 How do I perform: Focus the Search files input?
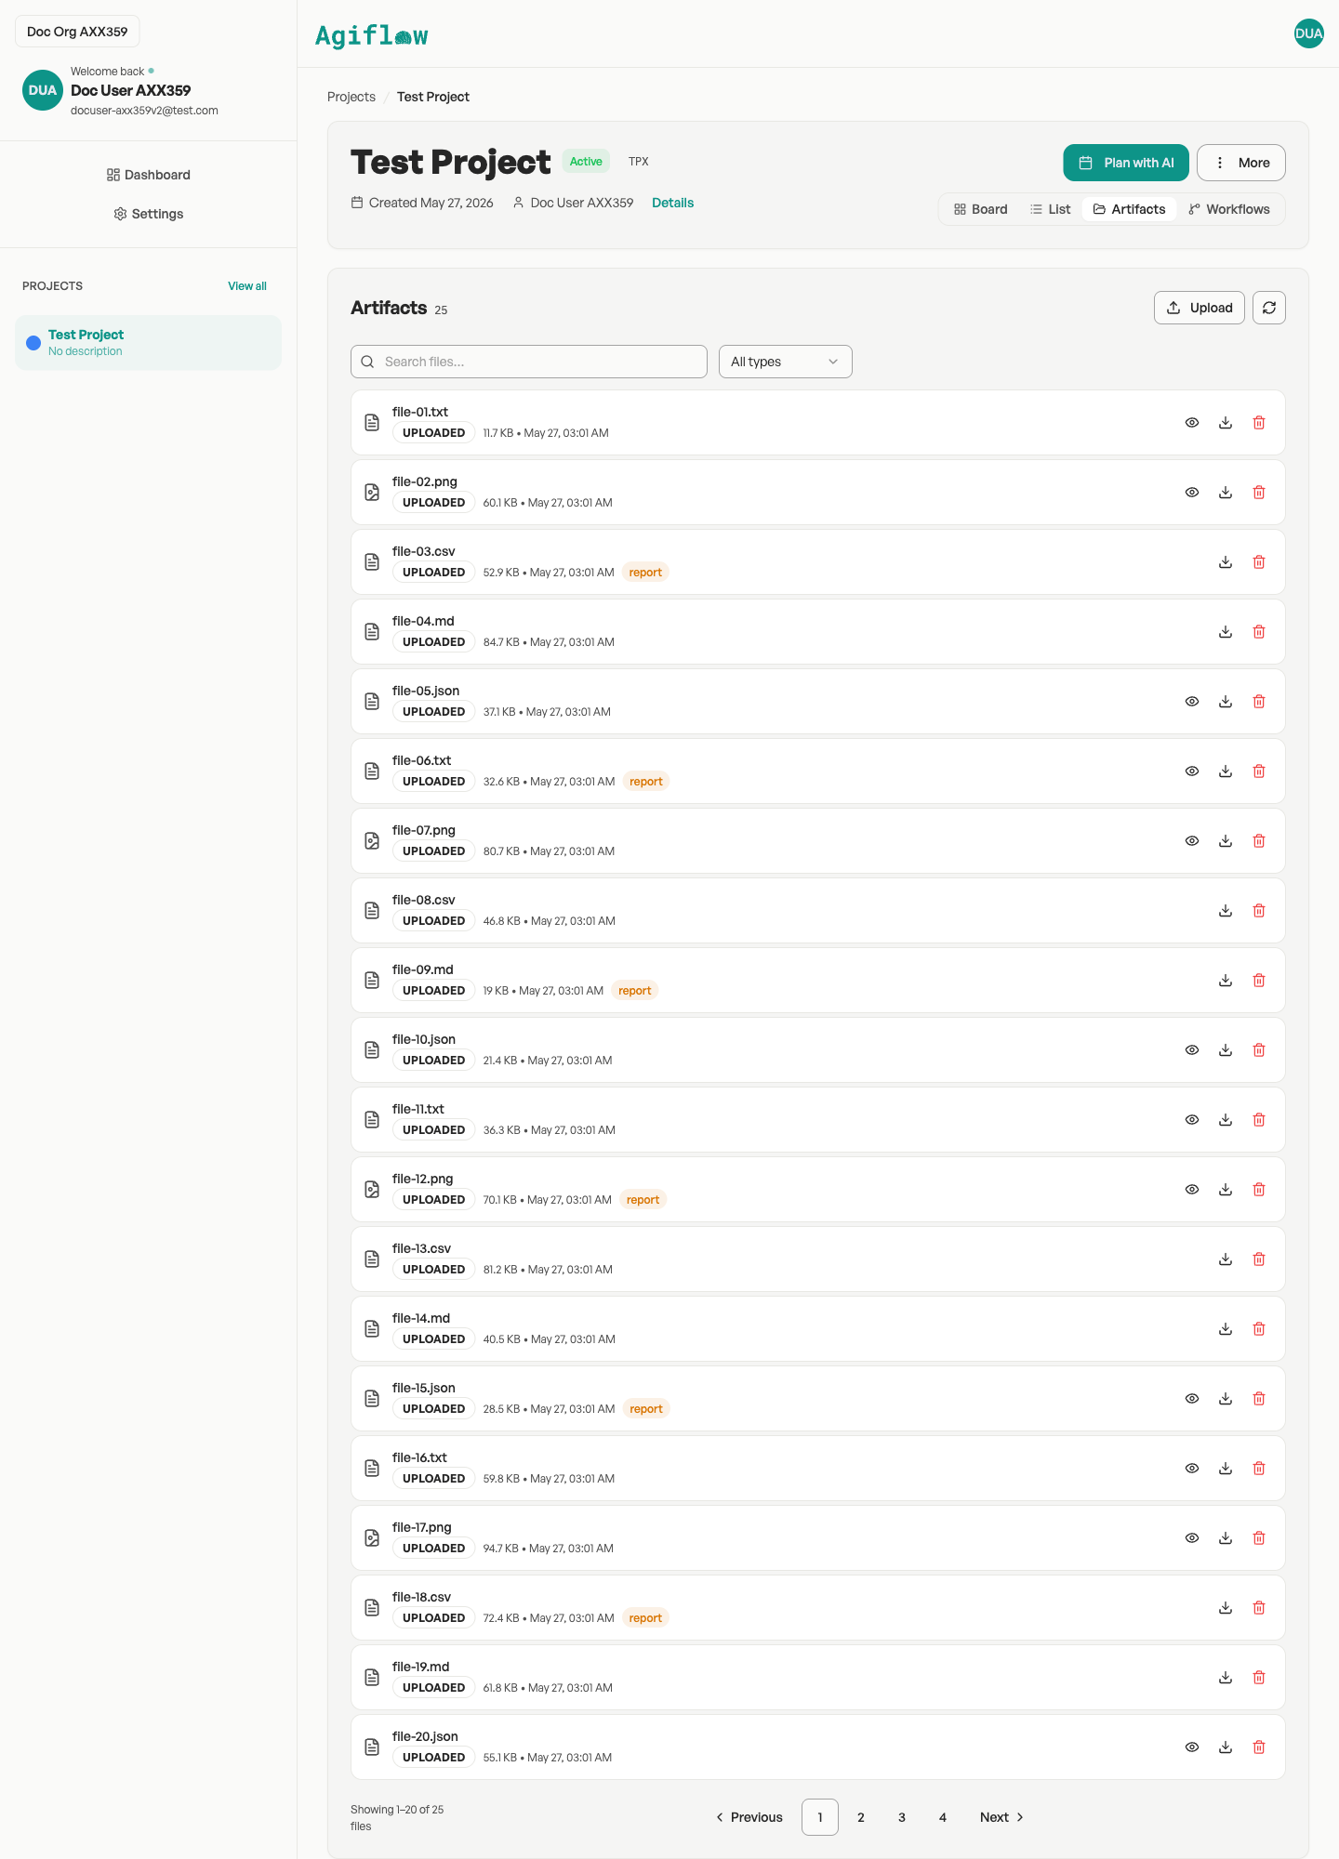529,362
